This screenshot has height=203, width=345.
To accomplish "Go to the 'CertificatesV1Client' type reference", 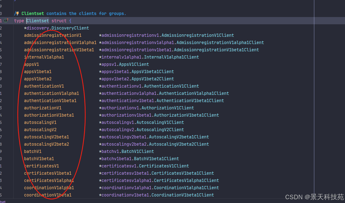I will (x=164, y=166).
